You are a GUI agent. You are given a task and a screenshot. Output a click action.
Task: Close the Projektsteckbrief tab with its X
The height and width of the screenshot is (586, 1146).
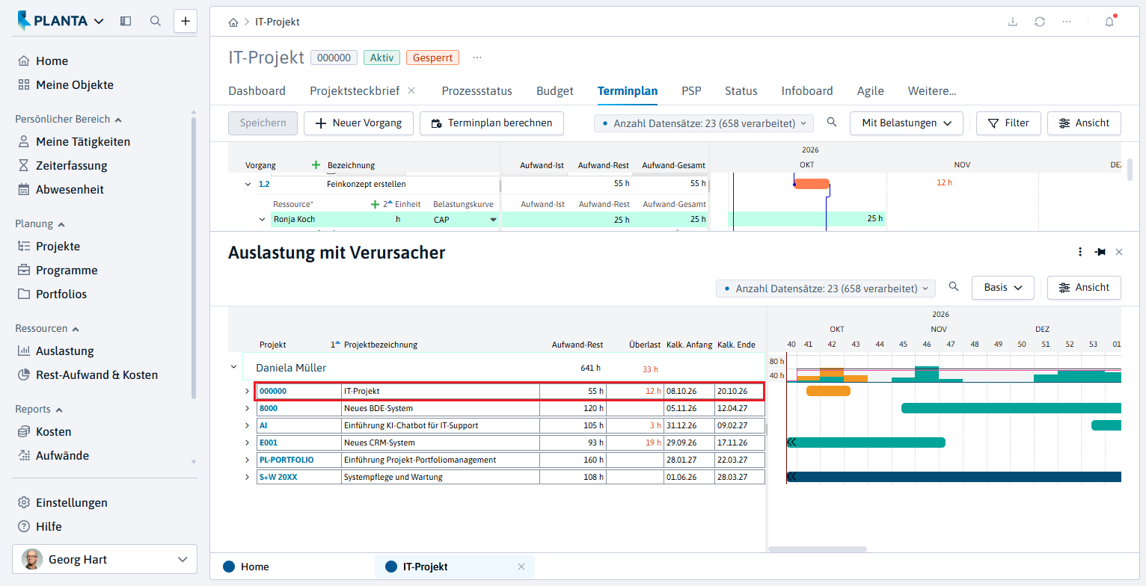point(411,90)
